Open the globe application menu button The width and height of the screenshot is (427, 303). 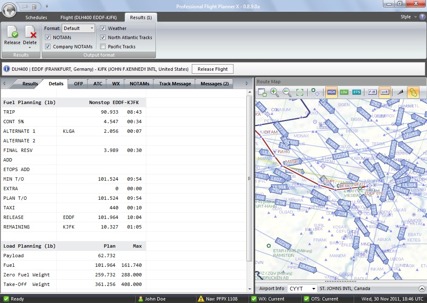(x=9, y=10)
